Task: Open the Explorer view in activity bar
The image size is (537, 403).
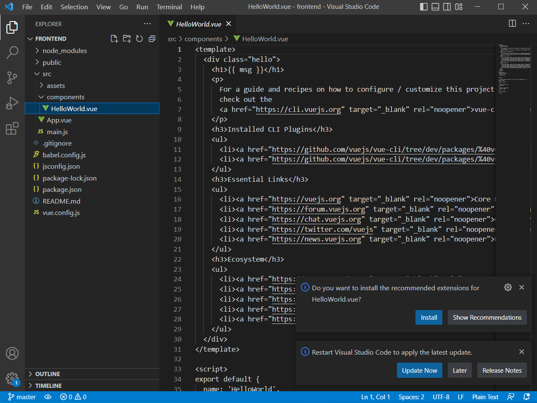Action: click(12, 27)
